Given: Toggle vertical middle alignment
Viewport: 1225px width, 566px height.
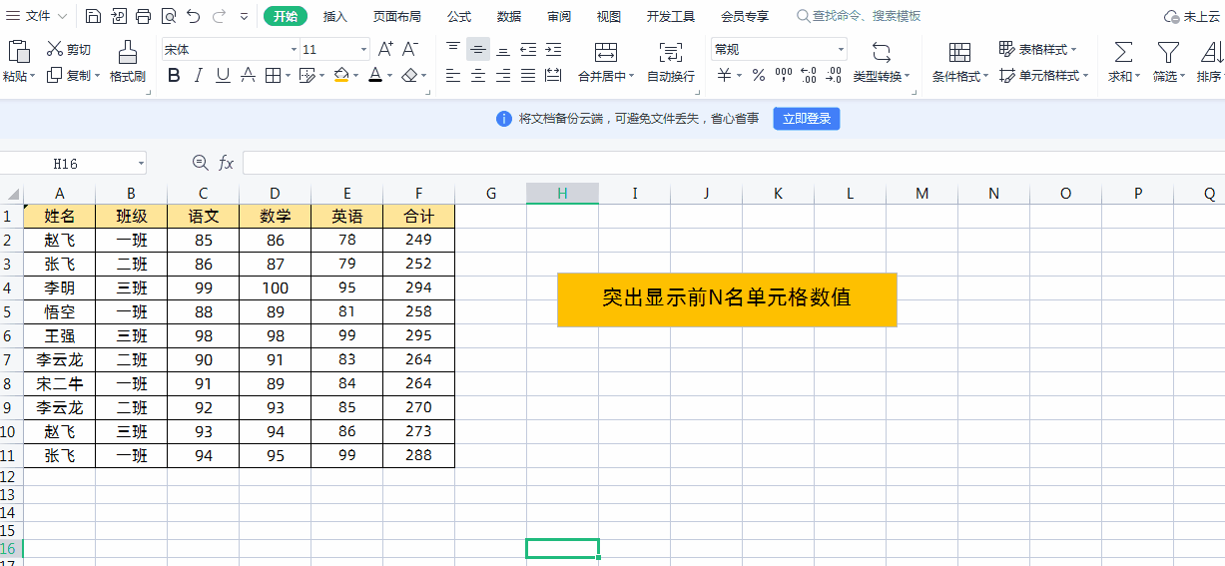Looking at the screenshot, I should click(478, 49).
